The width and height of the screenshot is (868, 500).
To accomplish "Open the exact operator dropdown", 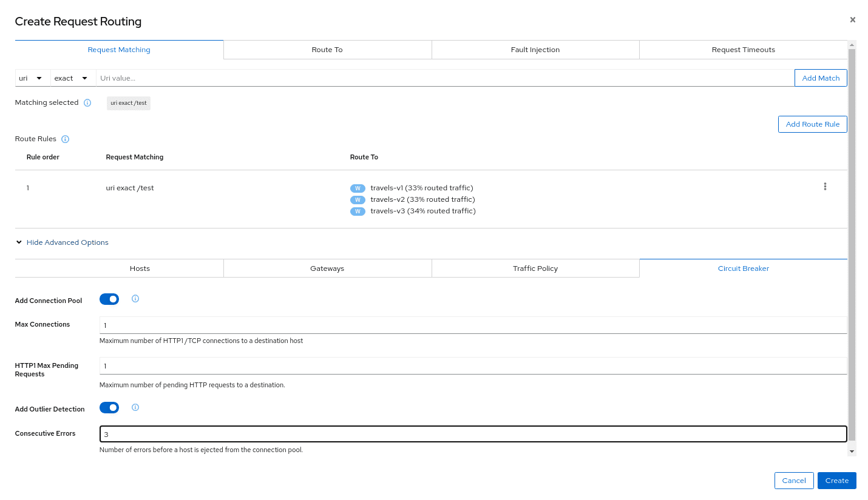I will (71, 78).
